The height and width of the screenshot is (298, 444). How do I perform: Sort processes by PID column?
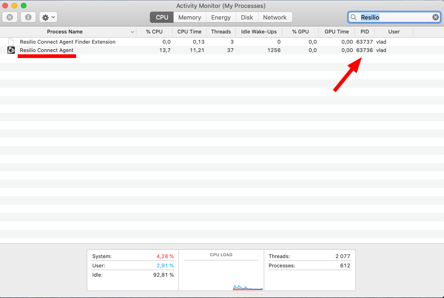[364, 32]
